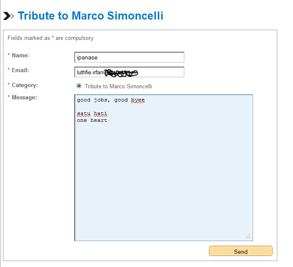Click the Message box resize grip
The image size is (293, 267).
[248, 236]
